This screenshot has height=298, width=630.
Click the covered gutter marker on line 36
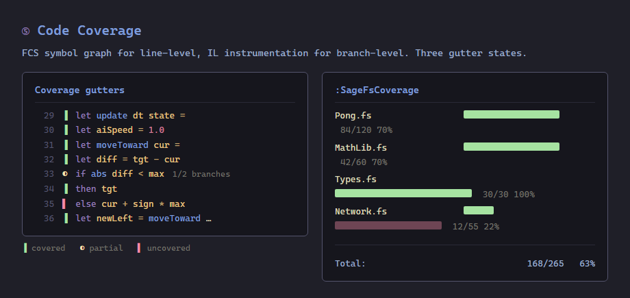point(66,219)
